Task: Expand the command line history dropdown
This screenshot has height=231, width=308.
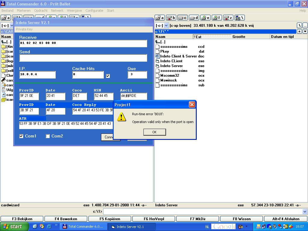Action: 305,211
